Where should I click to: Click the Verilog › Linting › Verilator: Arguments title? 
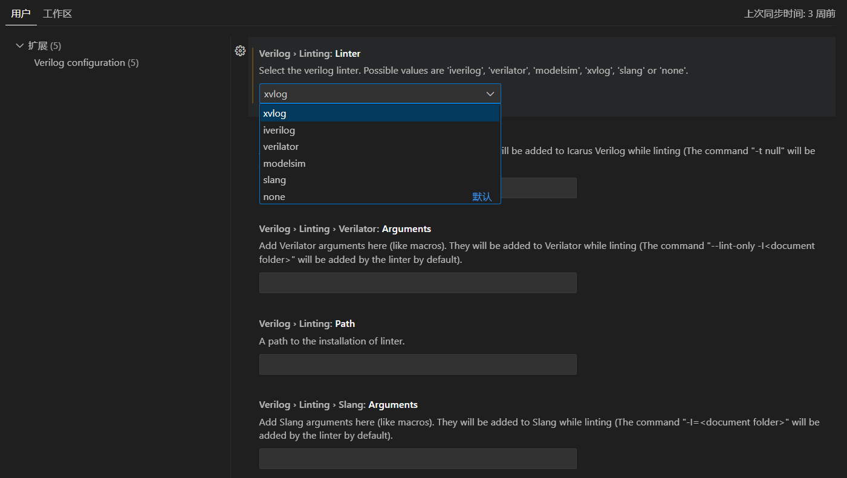(345, 229)
